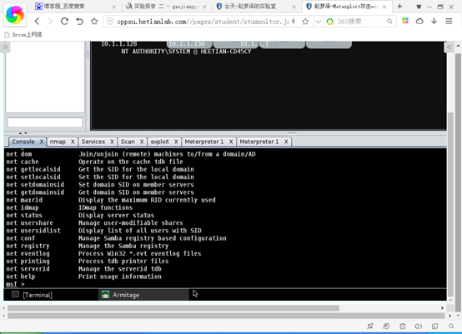Click the favorite star inside the address bar
This screenshot has width=462, height=334.
click(305, 21)
